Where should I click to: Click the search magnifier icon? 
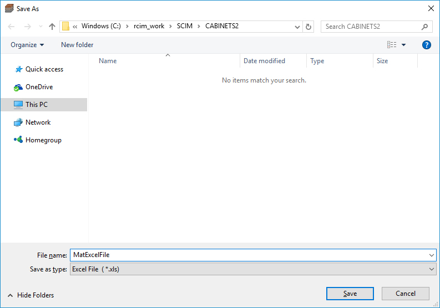tap(424, 27)
